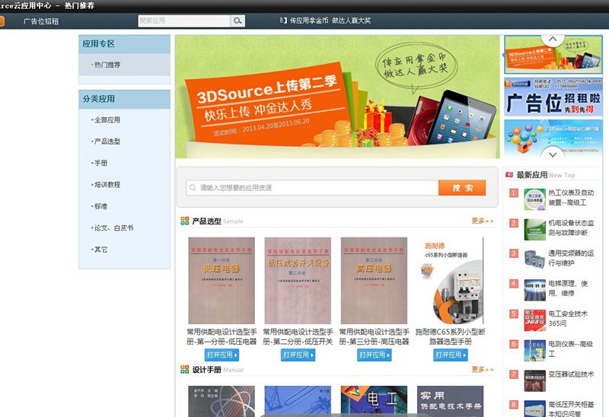
Task: Select 标准 category in sidebar
Action: click(100, 206)
